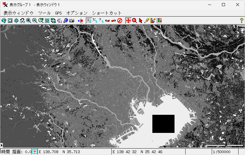Click the full view square icon

10,21
